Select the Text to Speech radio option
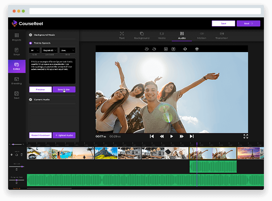This screenshot has height=201, width=272. (30, 43)
